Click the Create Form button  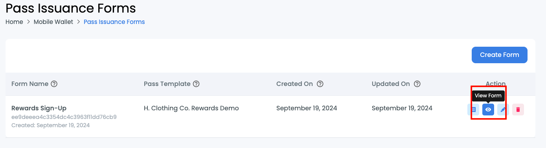[x=500, y=55]
